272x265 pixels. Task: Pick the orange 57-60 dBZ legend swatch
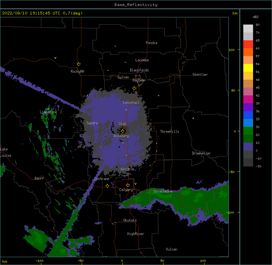248,52
